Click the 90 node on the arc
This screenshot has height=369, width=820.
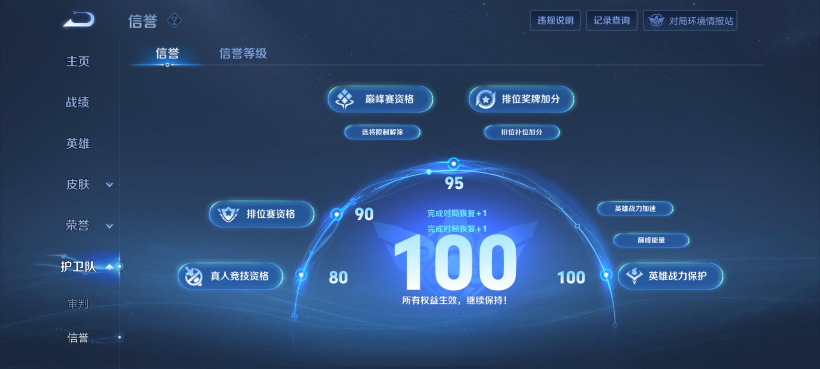pos(337,214)
